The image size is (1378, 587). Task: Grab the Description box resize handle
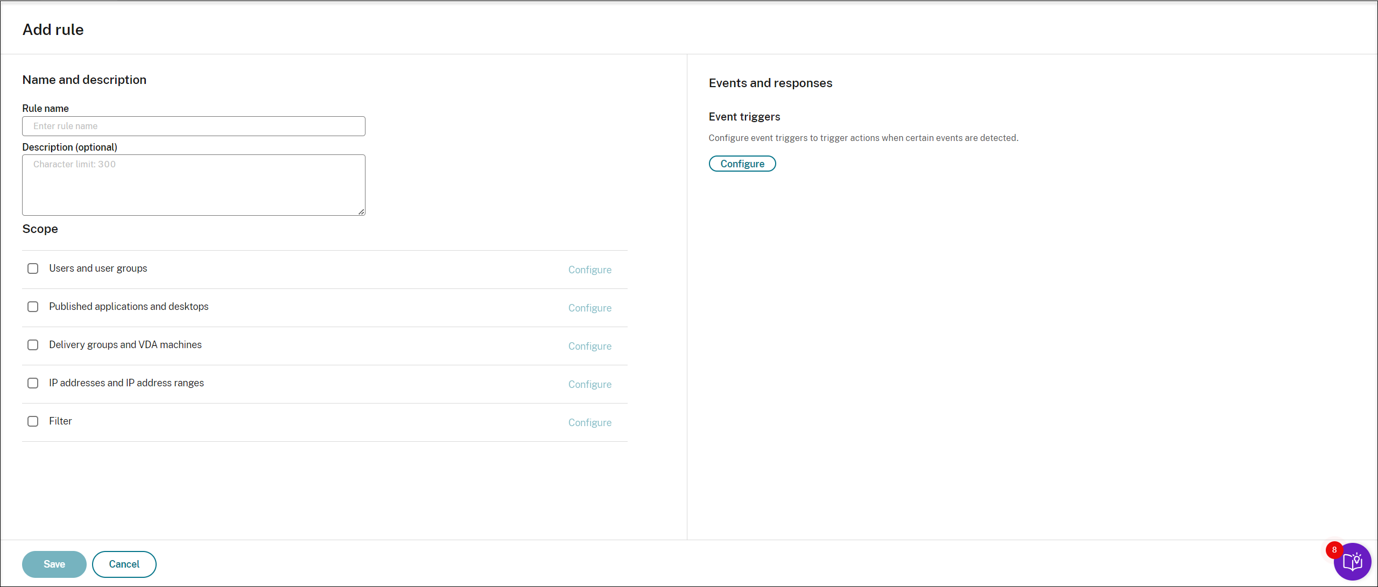[362, 212]
